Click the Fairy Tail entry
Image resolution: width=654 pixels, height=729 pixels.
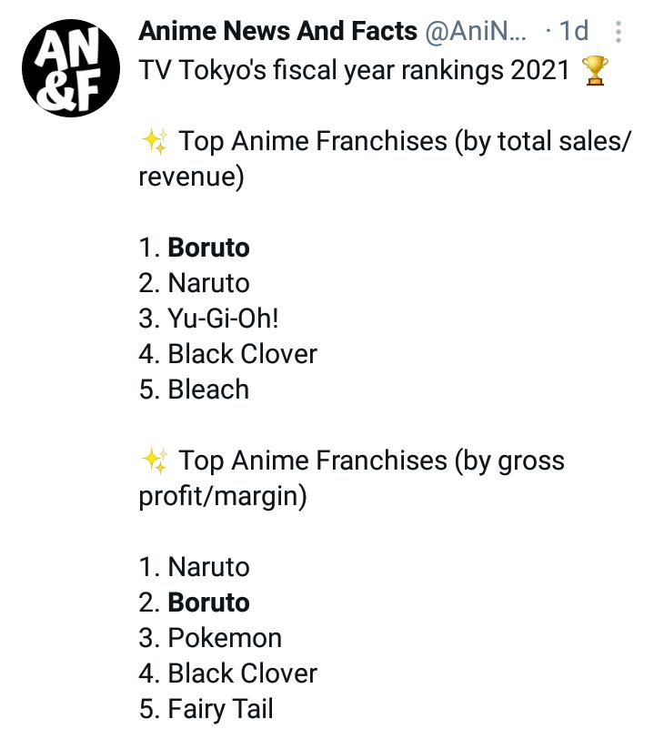220,709
